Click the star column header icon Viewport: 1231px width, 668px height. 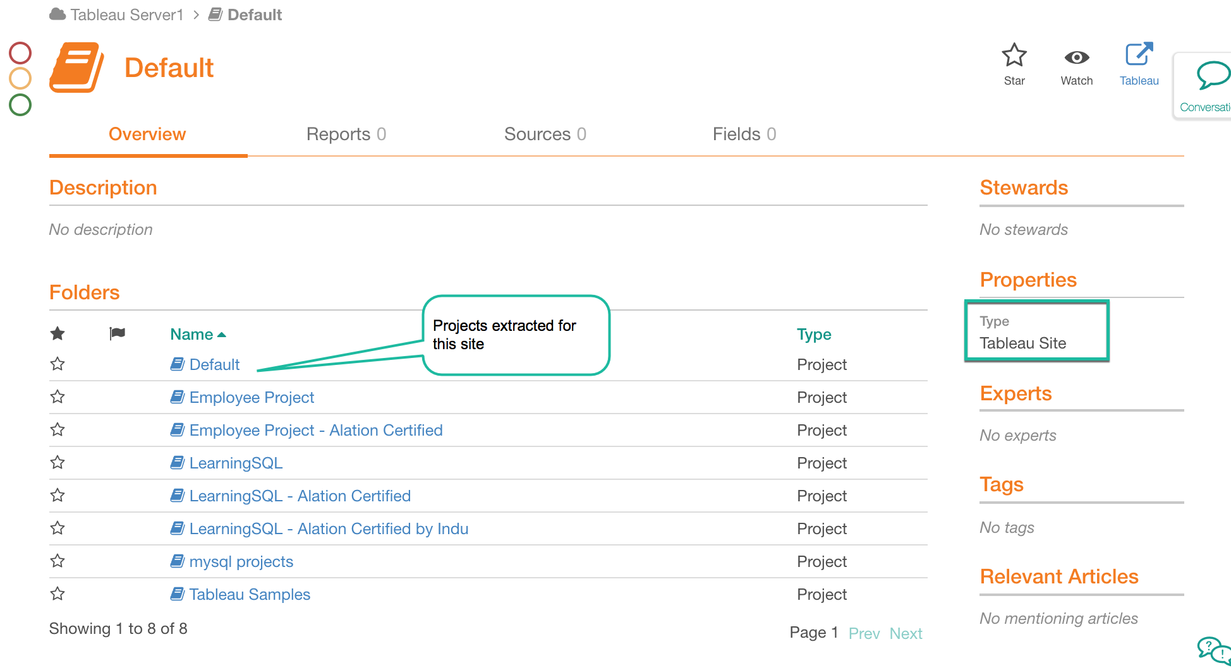[x=58, y=333]
